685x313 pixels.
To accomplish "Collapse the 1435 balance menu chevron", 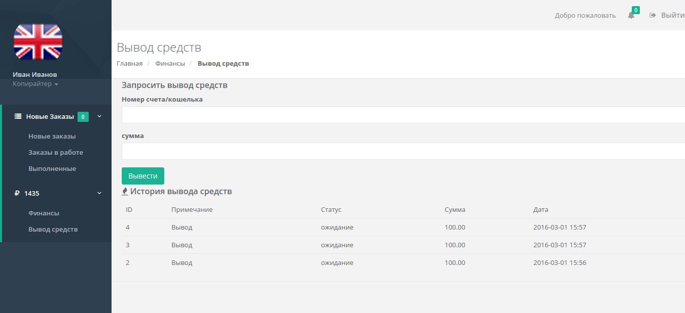I will point(99,193).
